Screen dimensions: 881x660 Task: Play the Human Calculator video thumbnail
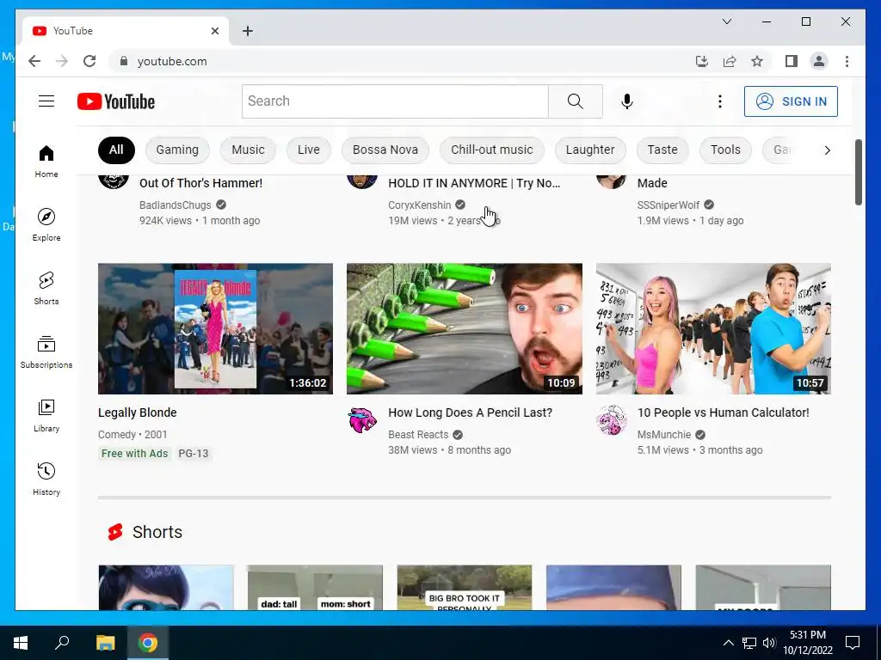tap(713, 328)
